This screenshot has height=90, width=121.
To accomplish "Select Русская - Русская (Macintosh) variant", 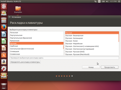I will point(92,54).
